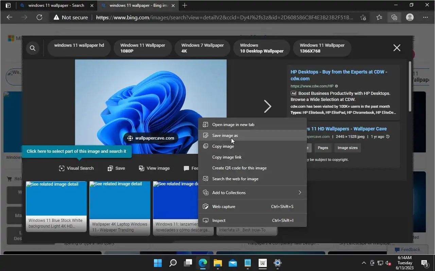Click the address bar URL
Screen dimensions: 435x271
coord(225,17)
